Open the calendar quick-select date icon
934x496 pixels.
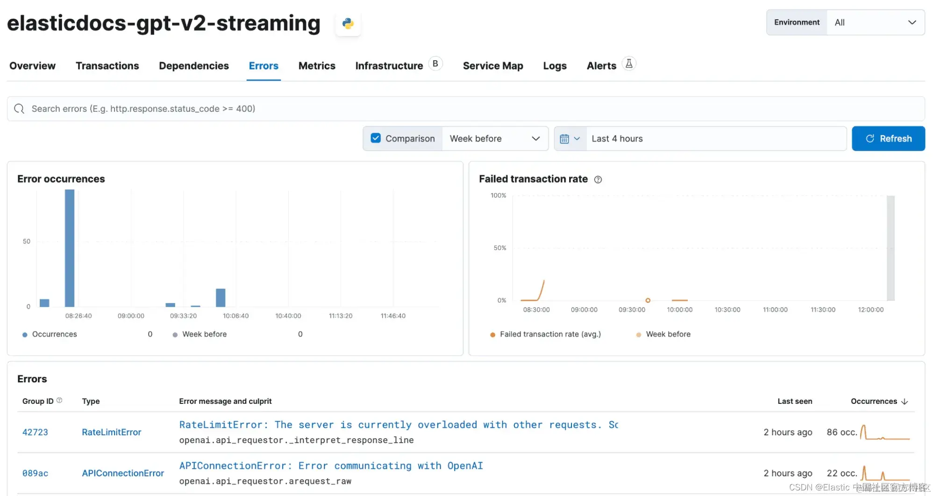[564, 139]
